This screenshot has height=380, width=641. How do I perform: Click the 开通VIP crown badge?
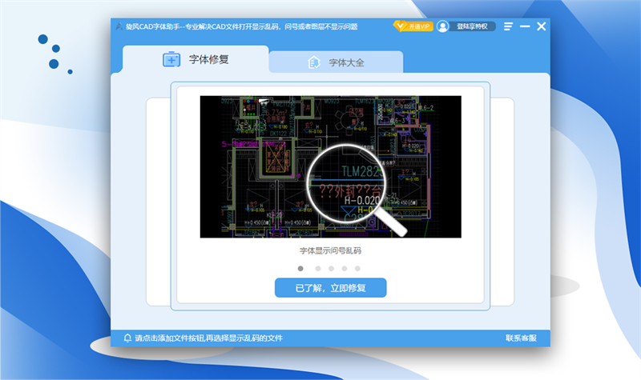tap(413, 26)
